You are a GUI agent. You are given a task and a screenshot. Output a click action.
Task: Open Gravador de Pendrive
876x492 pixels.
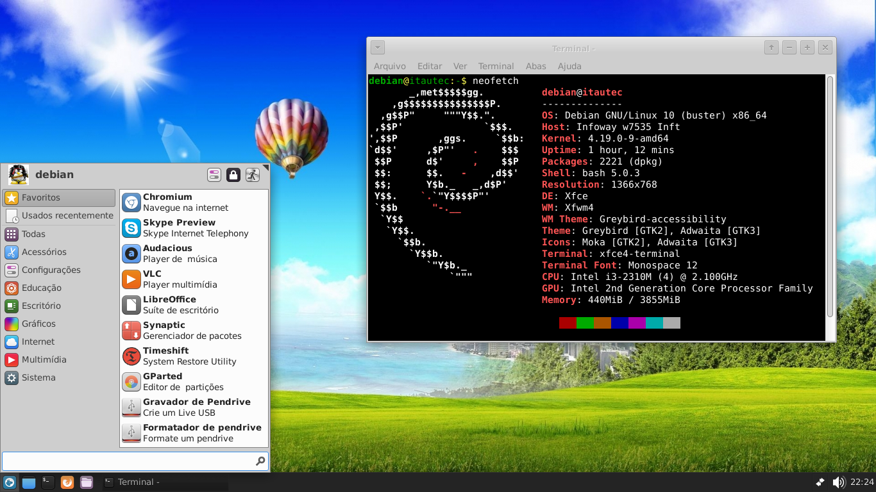pos(194,407)
